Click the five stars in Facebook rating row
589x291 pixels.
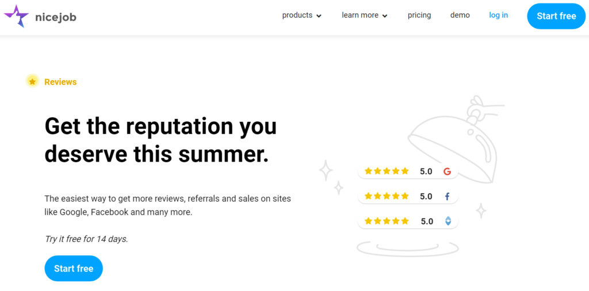387,196
